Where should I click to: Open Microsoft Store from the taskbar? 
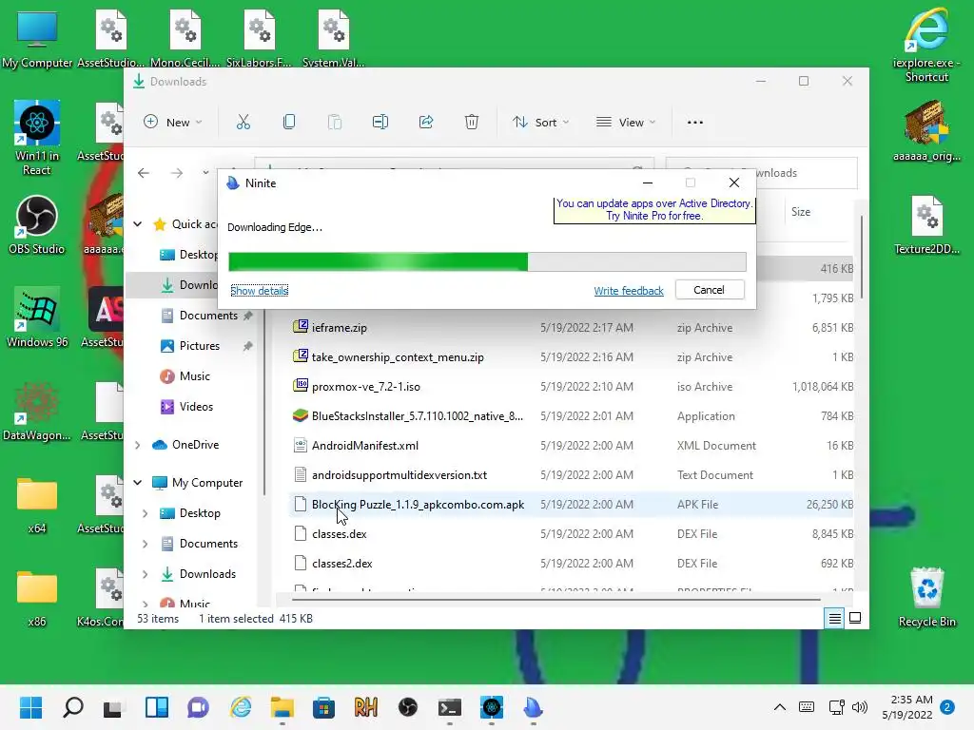[x=323, y=707]
